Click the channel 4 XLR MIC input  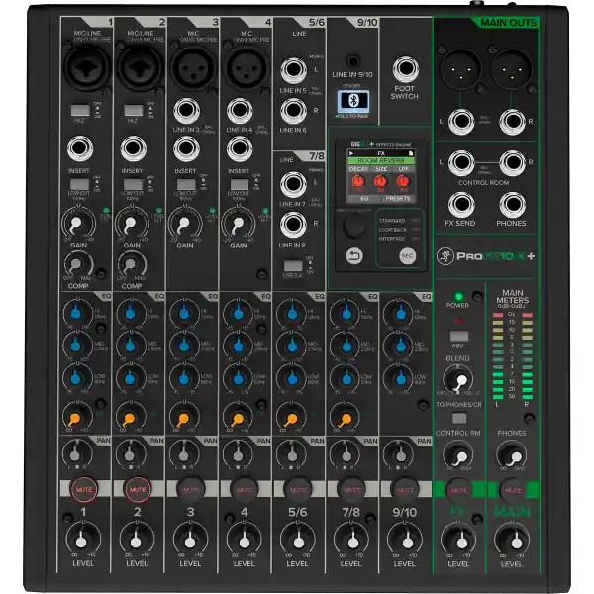click(x=247, y=68)
